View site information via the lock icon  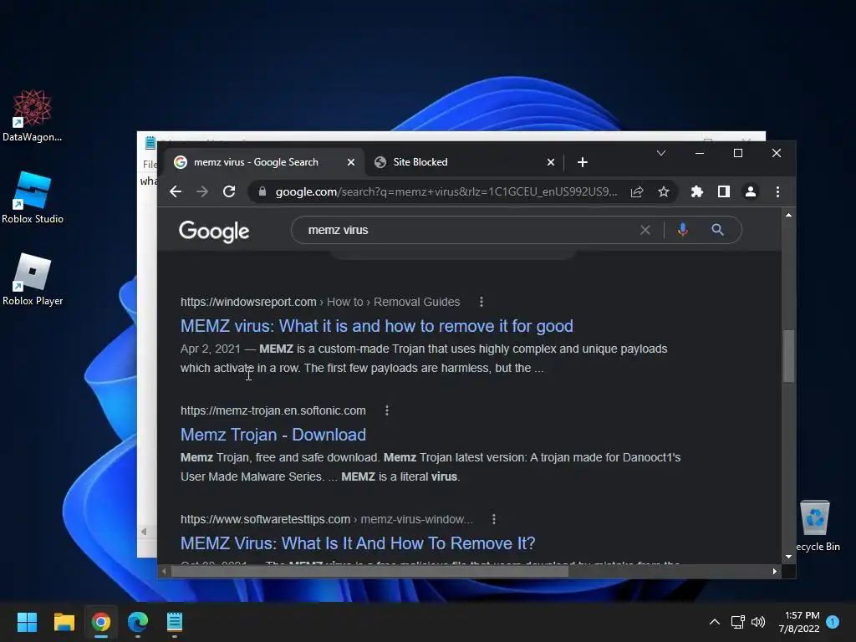pos(262,191)
